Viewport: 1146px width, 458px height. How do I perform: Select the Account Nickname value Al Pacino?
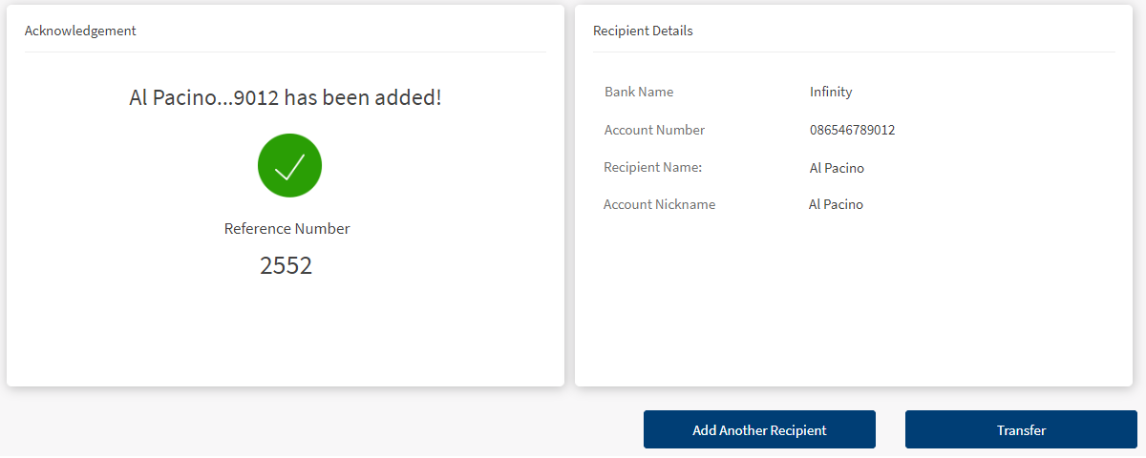pyautogui.click(x=836, y=204)
